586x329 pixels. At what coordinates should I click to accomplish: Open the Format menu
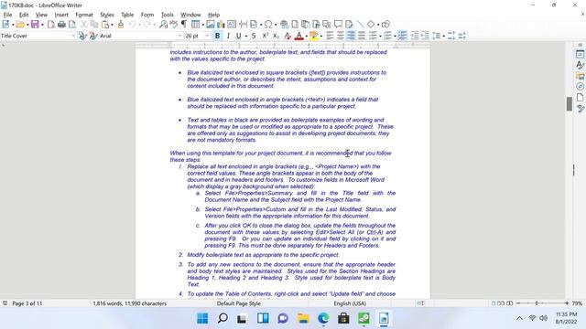[x=84, y=15]
